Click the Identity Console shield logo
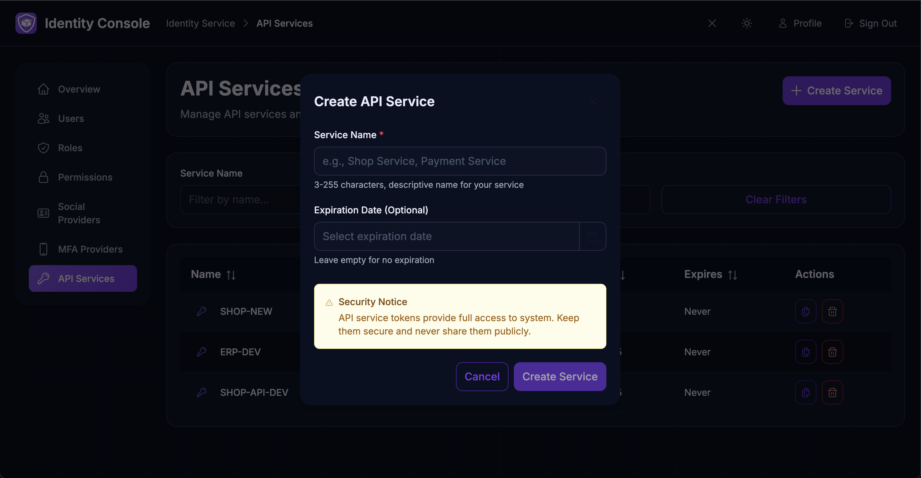This screenshot has height=478, width=921. [x=26, y=23]
